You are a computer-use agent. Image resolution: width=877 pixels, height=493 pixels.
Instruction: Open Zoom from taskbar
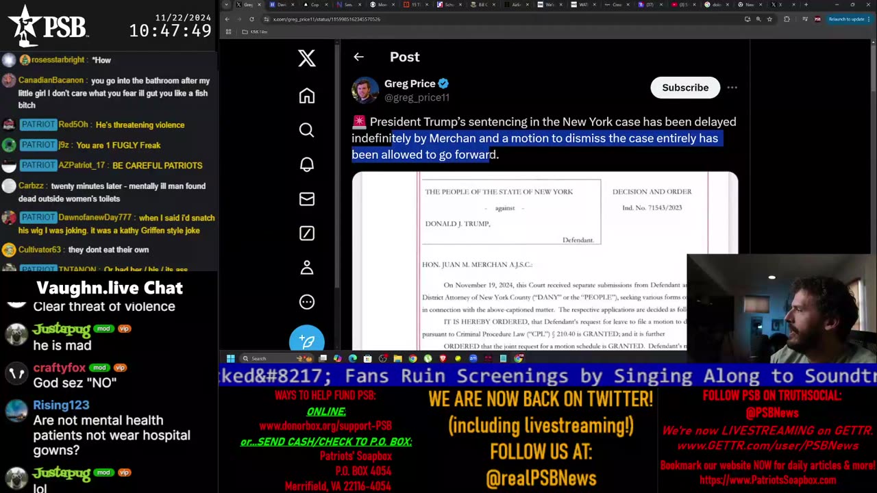[473, 358]
